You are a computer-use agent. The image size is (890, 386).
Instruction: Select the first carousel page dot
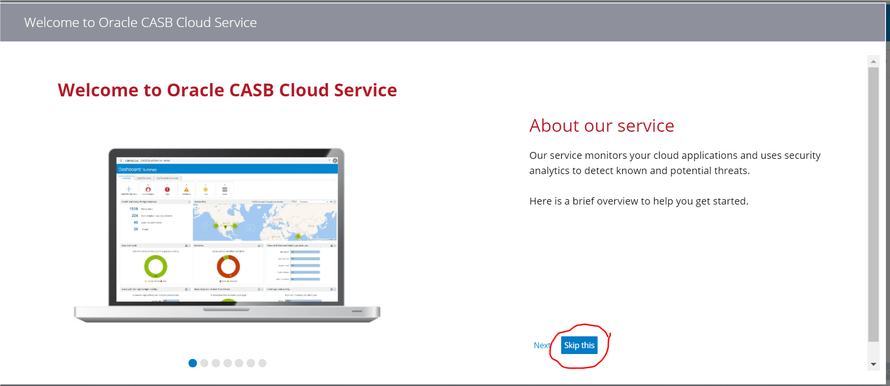pos(192,363)
